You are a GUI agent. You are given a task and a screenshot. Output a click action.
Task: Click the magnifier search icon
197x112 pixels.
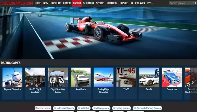click(x=195, y=3)
